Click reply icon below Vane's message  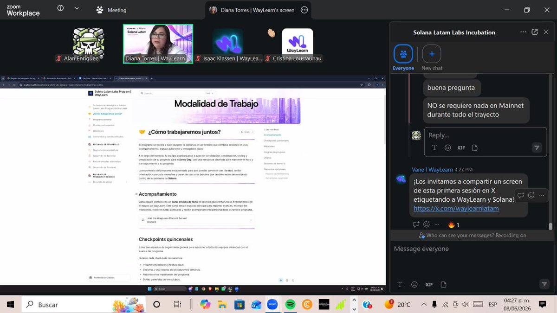[x=416, y=224]
